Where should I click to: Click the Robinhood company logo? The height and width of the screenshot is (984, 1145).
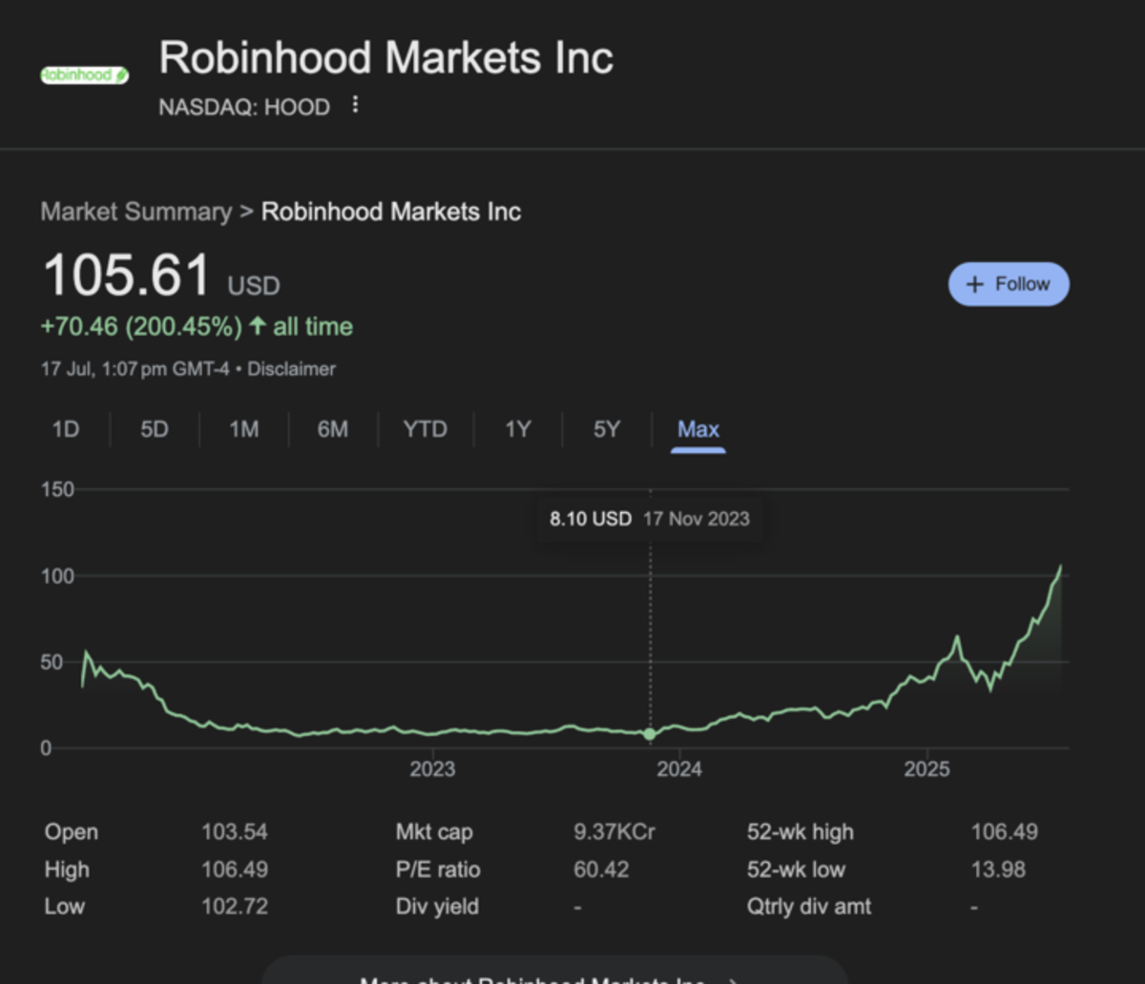click(x=84, y=73)
